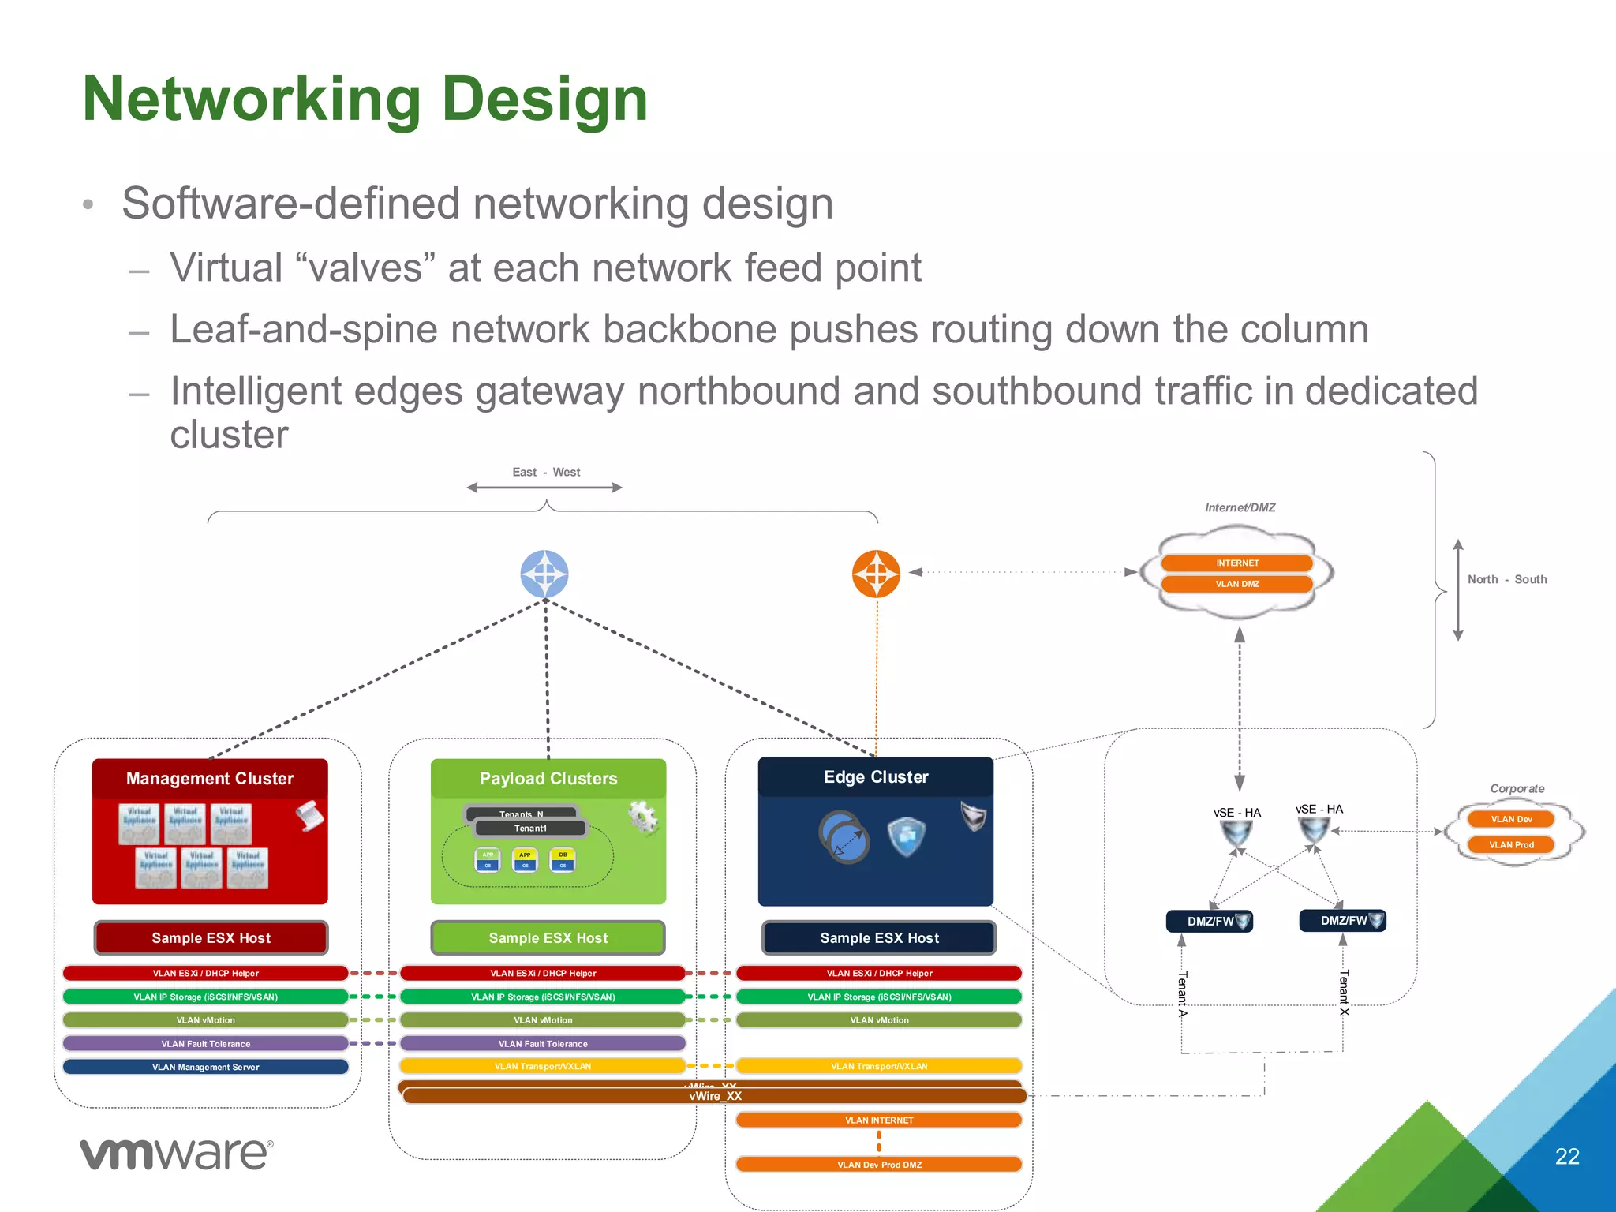The height and width of the screenshot is (1212, 1616).
Task: Click the circular logical router icon
Action: point(844,837)
